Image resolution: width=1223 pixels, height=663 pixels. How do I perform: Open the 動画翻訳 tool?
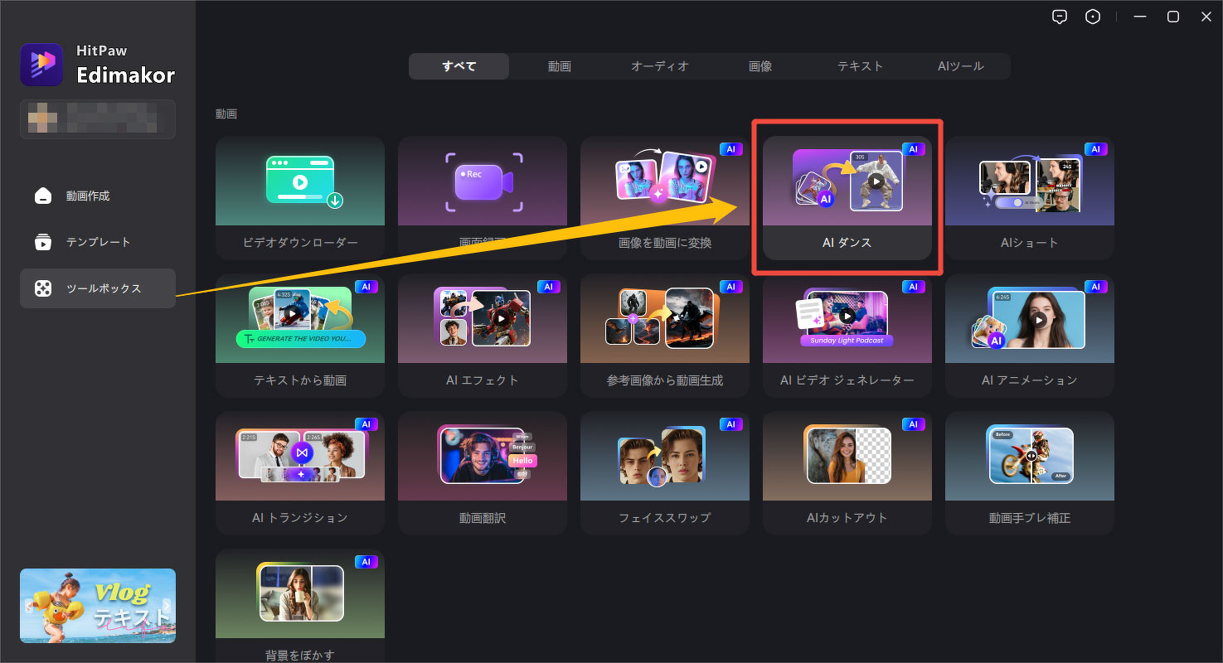click(483, 473)
